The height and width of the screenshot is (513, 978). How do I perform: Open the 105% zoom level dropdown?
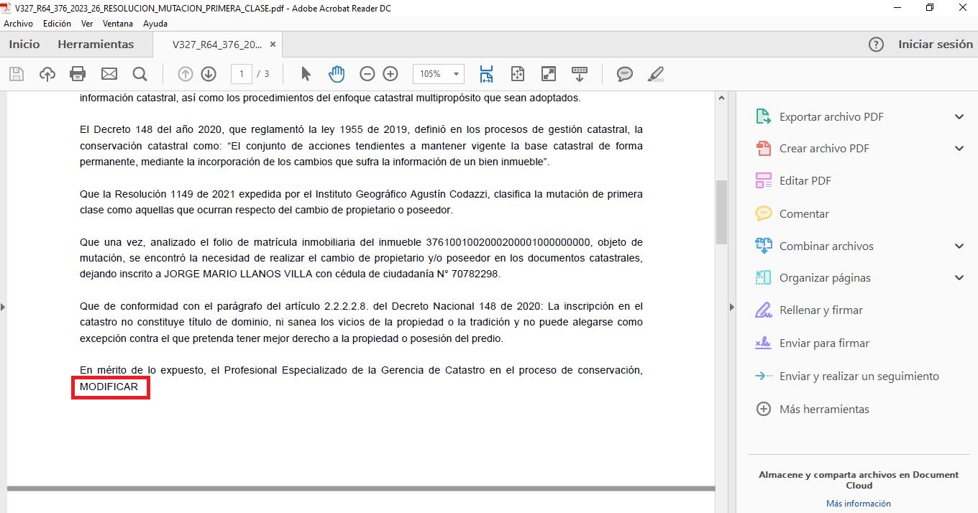(x=455, y=74)
